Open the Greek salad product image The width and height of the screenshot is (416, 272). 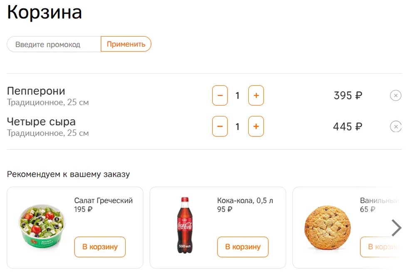coord(42,226)
